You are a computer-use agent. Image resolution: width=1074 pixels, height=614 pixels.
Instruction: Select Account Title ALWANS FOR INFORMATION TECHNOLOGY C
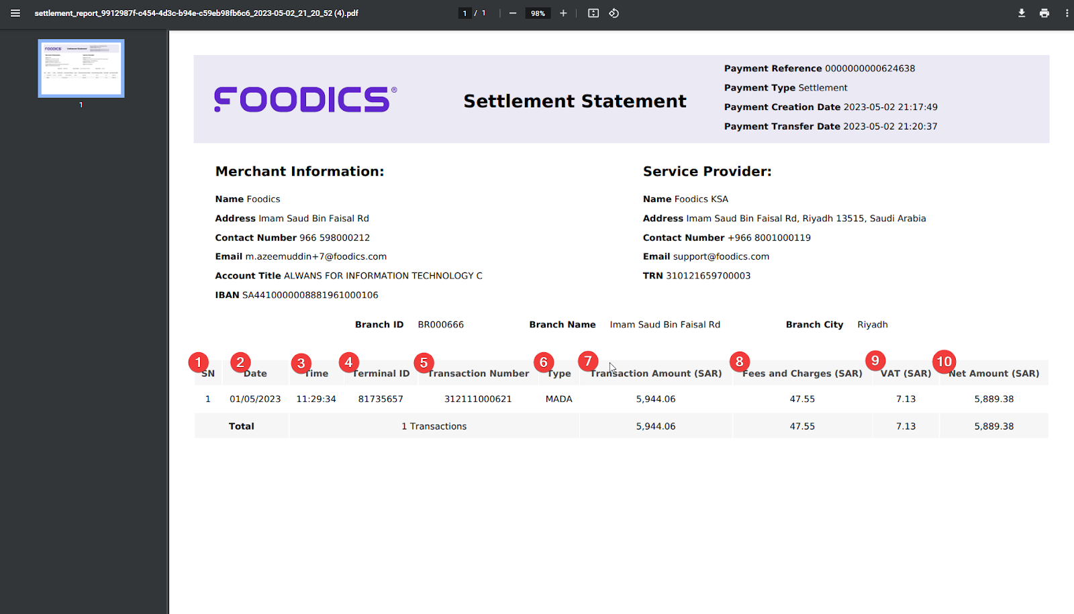[348, 276]
